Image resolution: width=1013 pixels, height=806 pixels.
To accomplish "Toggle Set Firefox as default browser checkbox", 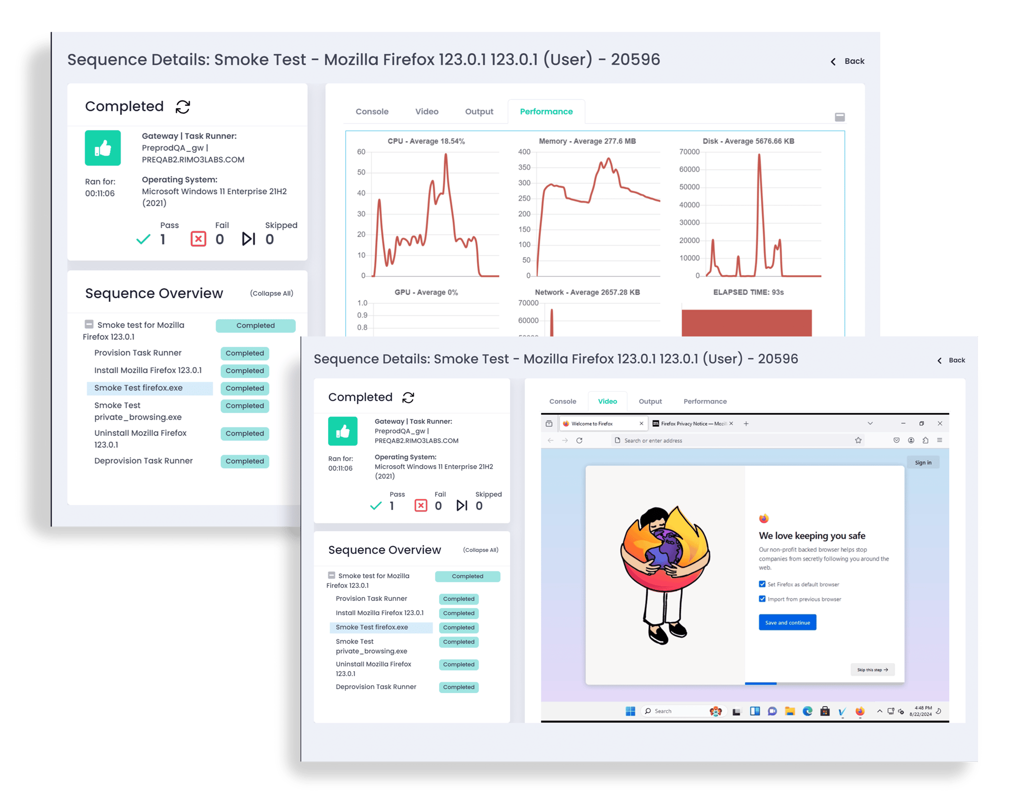I will tap(762, 584).
